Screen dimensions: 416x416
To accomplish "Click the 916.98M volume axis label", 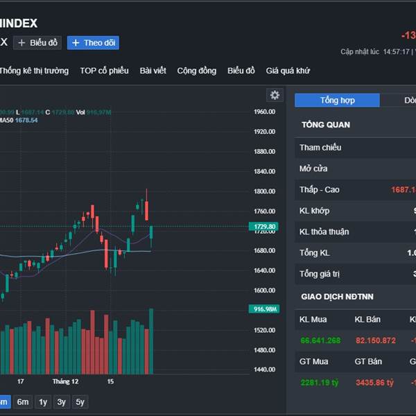I will point(263,309).
